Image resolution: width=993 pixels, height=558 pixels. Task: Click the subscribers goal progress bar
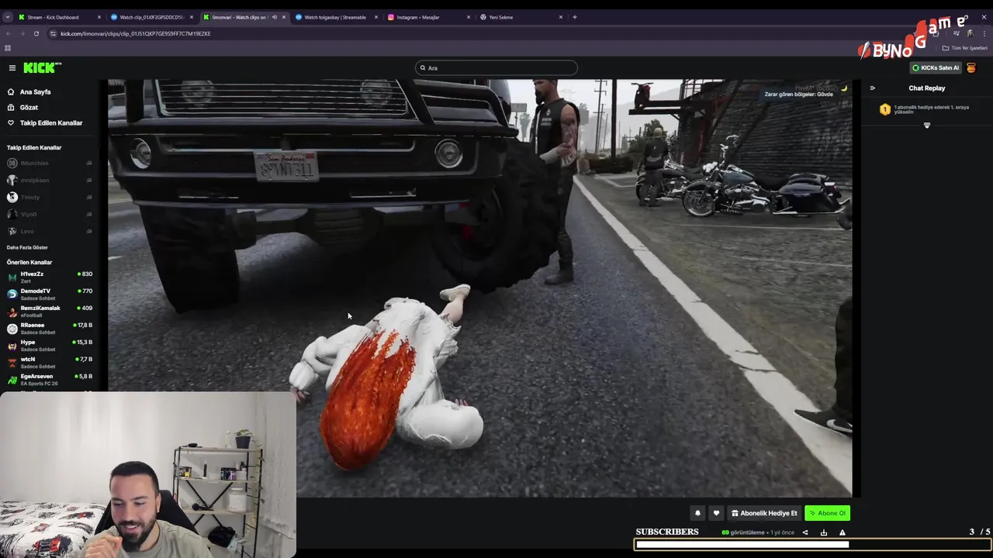click(x=812, y=545)
